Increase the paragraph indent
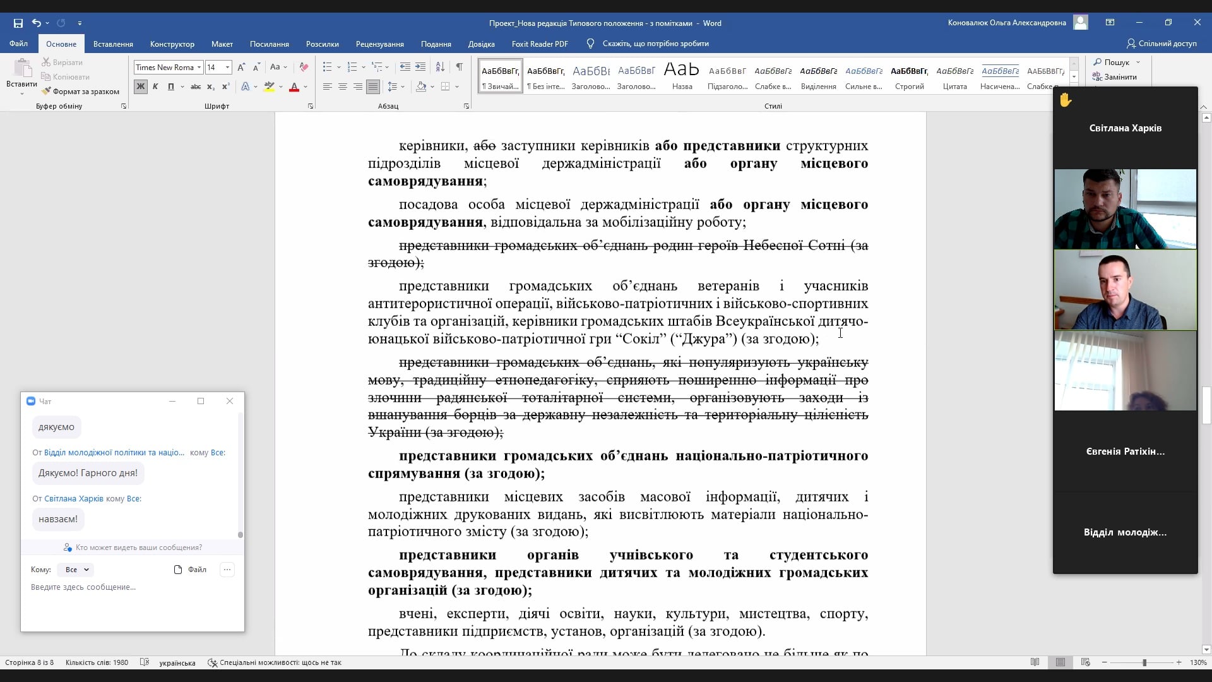The image size is (1212, 682). click(x=420, y=67)
